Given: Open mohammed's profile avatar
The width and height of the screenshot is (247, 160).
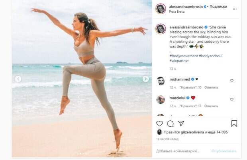Looking at the screenshot, I should [161, 81].
